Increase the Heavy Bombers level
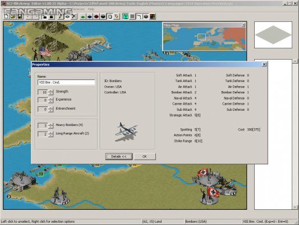299x225 pixels. coord(50,124)
